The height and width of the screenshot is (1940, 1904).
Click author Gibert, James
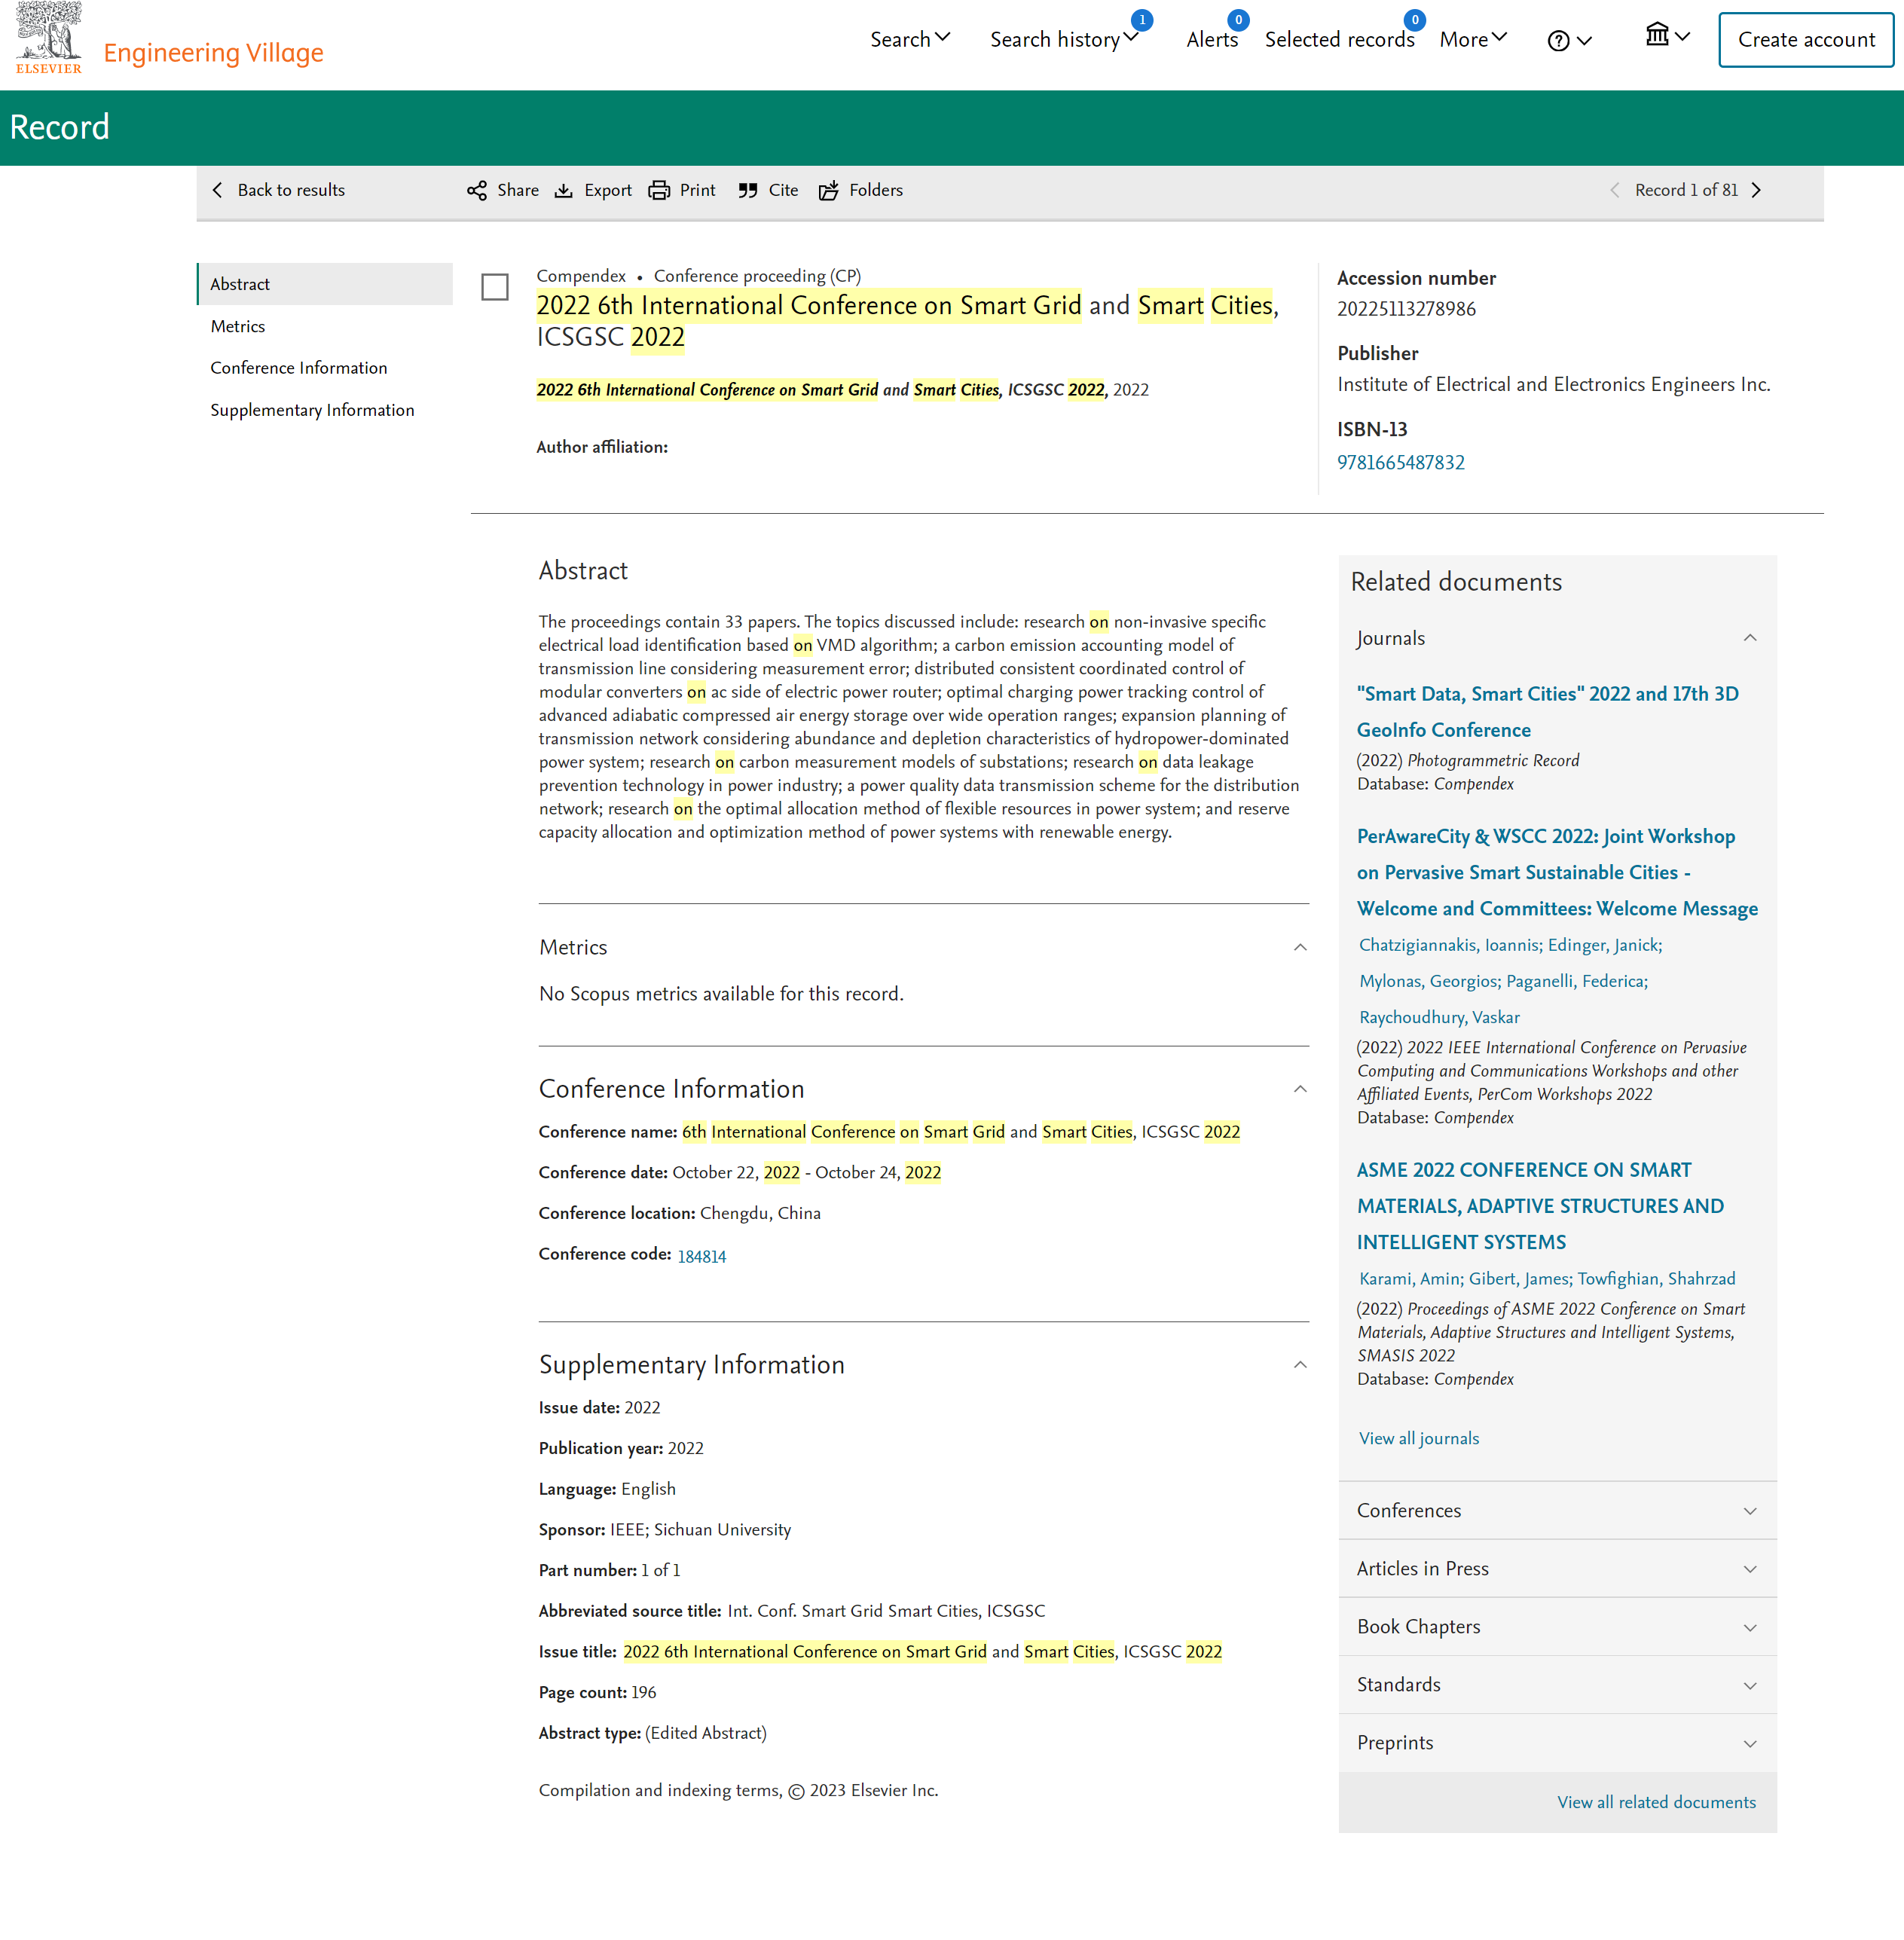click(1519, 1279)
